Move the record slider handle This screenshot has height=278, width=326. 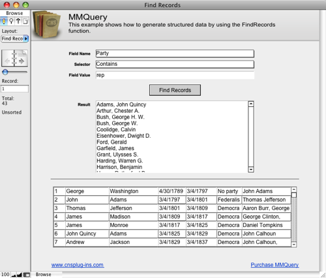5,72
